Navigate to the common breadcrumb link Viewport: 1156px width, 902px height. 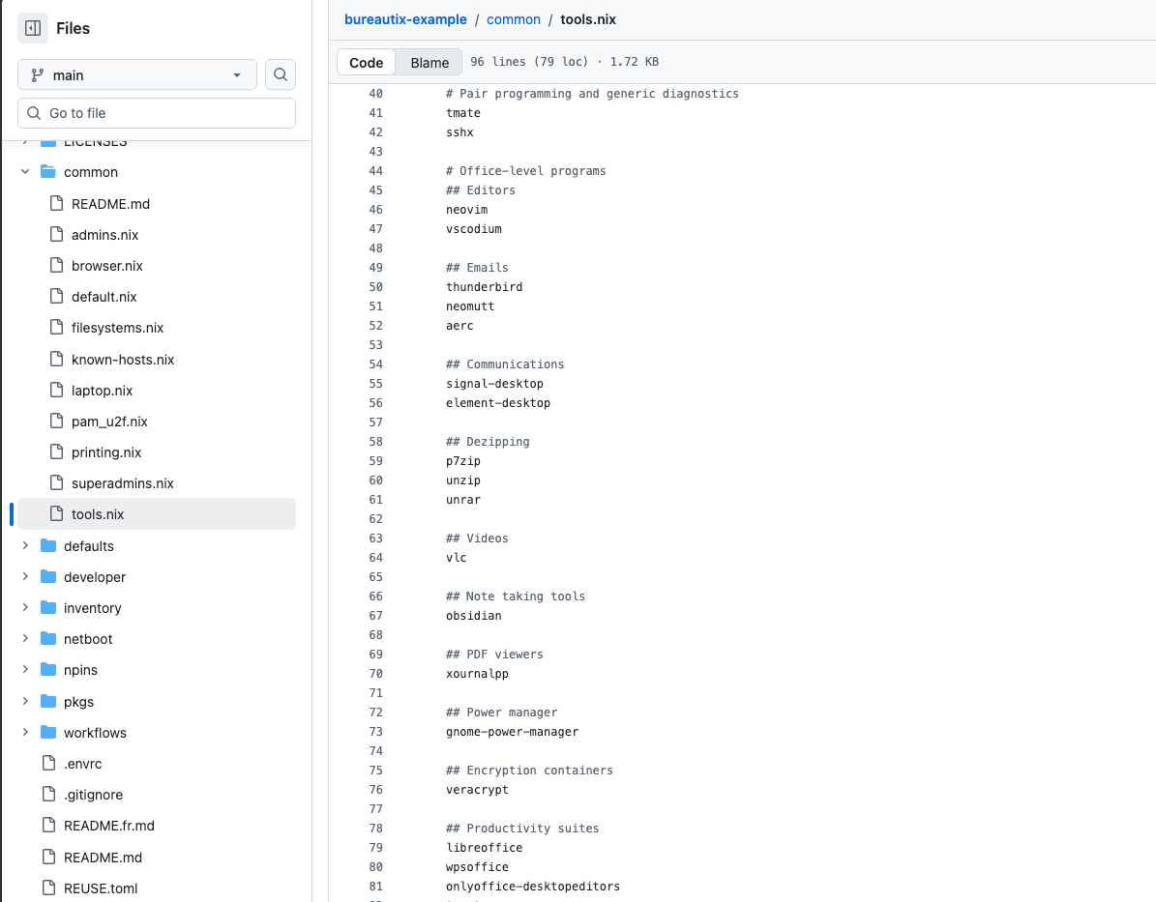(514, 18)
